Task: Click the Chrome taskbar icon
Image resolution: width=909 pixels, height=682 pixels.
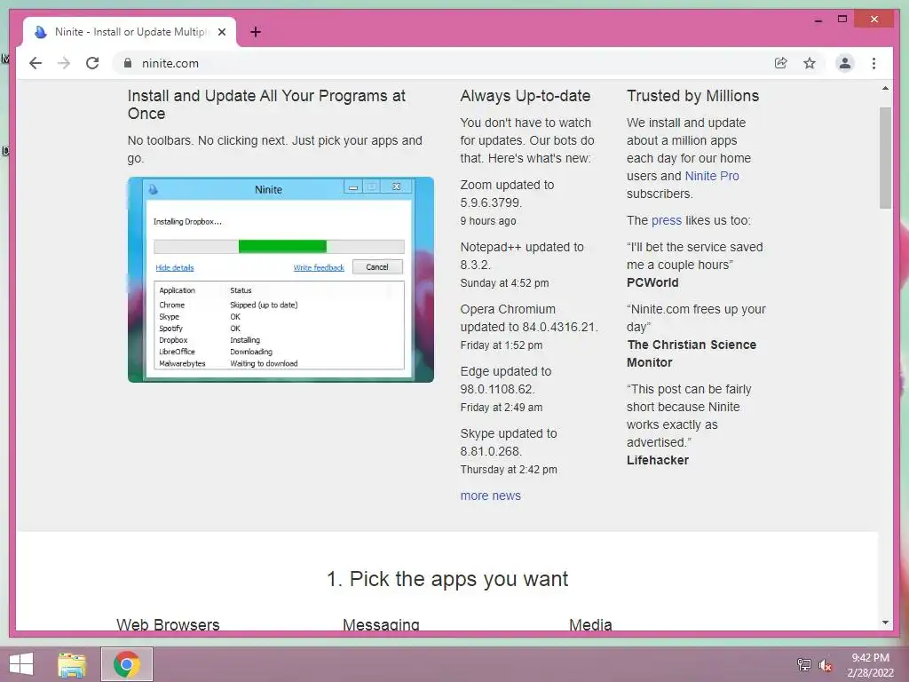Action: tap(127, 664)
